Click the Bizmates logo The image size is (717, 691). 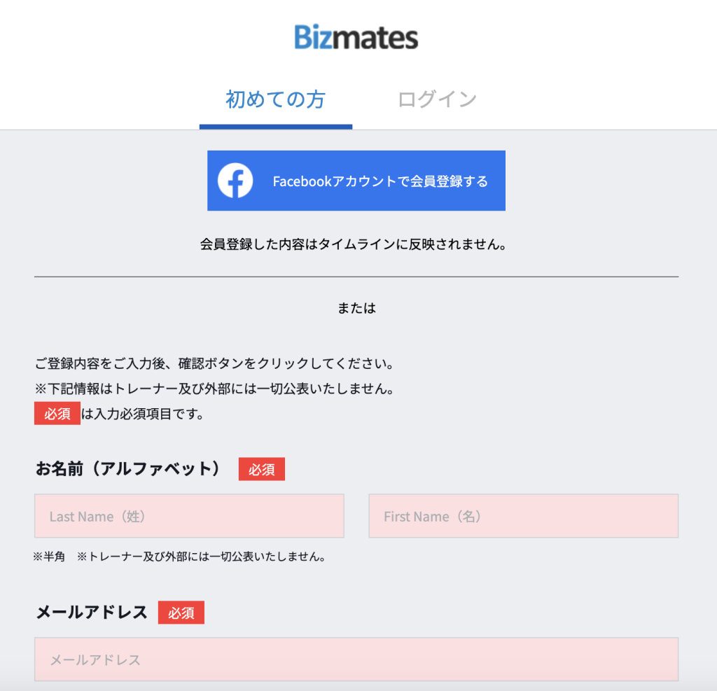[356, 36]
